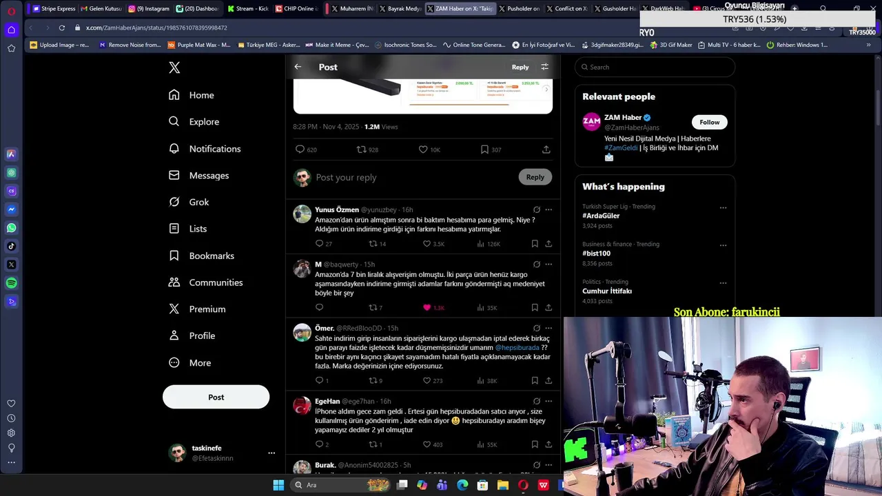
Task: Bookmark Yunus Özmen's reply
Action: [534, 244]
